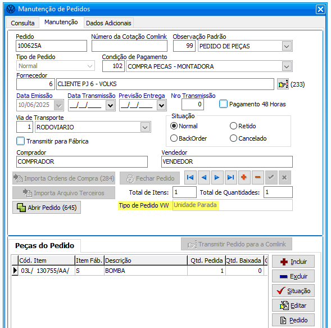This screenshot has height=328, width=331.
Task: Jump to the last record button
Action: tap(231, 178)
